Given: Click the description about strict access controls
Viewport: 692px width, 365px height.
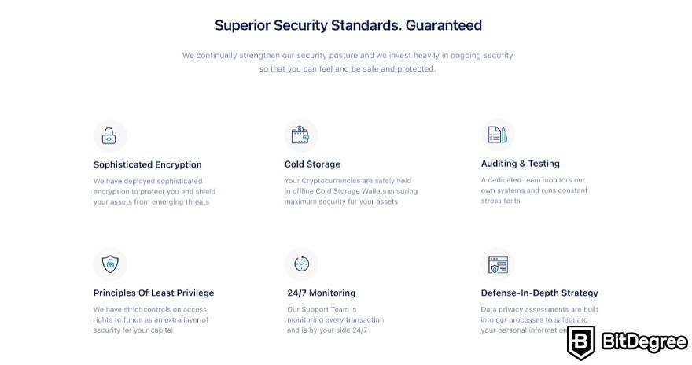Looking at the screenshot, I should coord(150,319).
